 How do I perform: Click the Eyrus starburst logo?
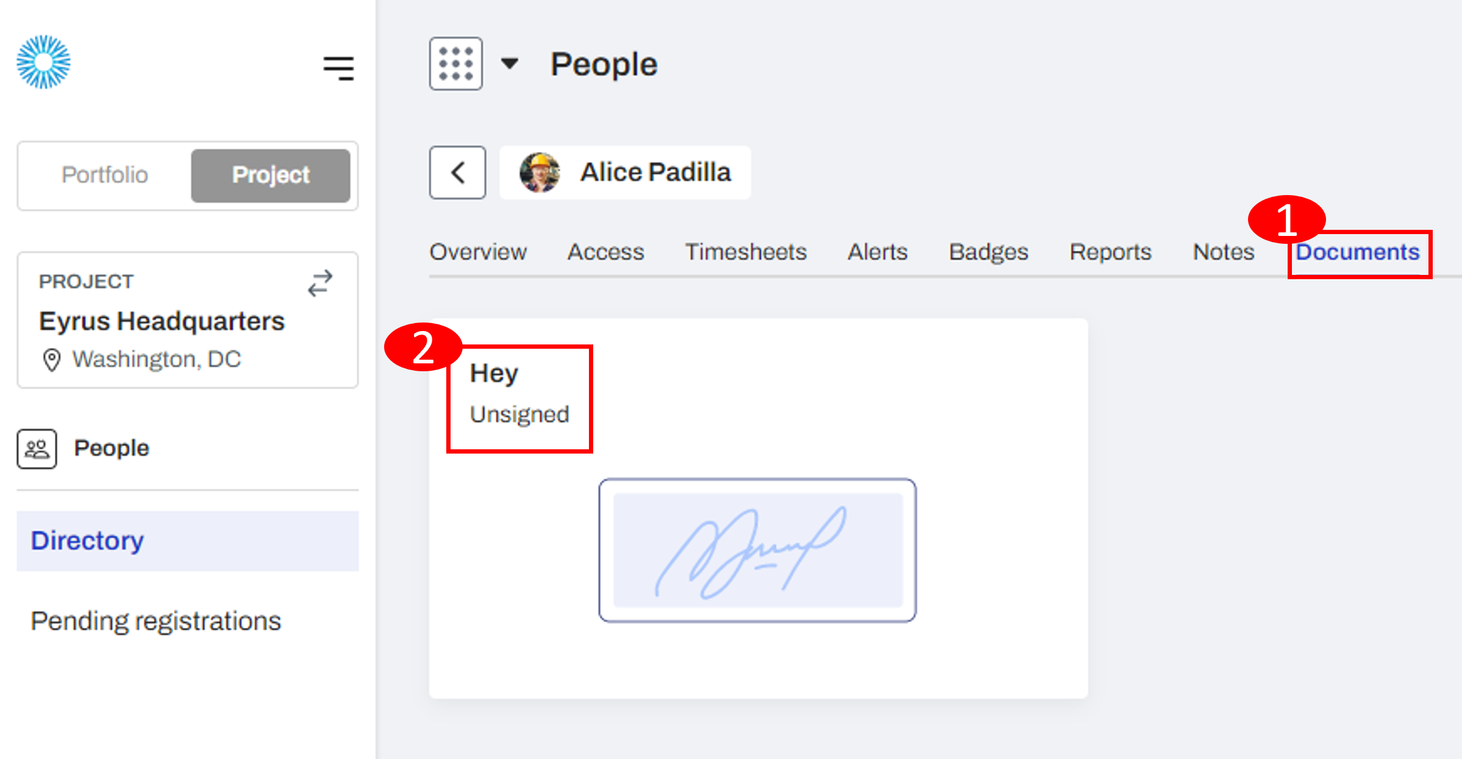pos(43,62)
